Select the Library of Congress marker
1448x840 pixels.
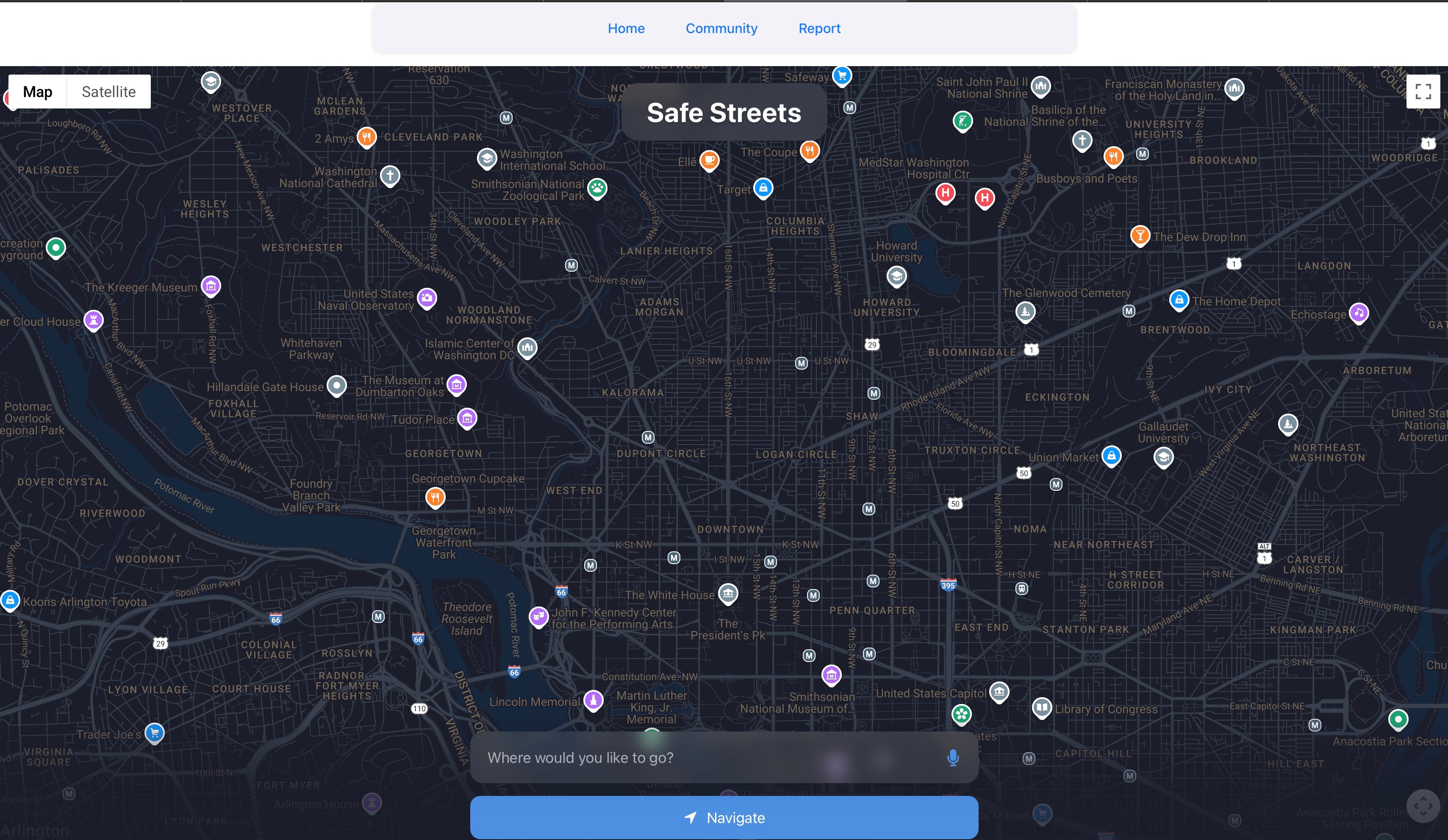click(x=1041, y=706)
